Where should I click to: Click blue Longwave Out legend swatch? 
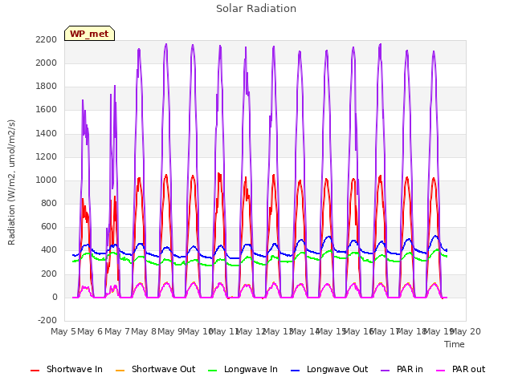coord(296,371)
